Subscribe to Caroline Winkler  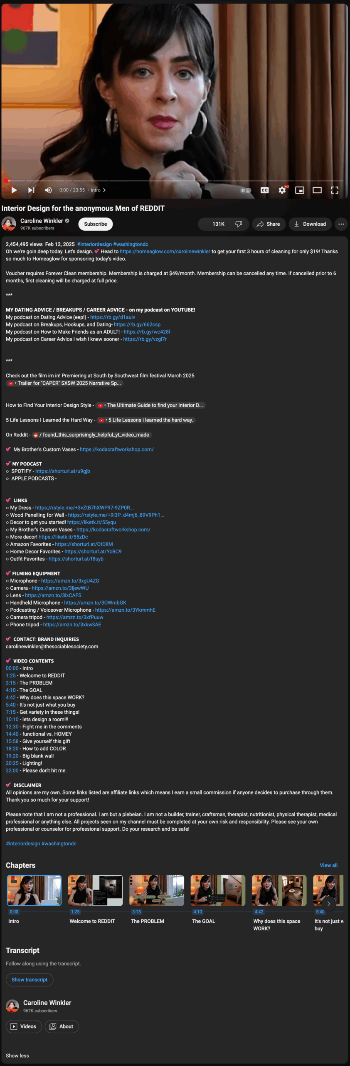click(96, 224)
